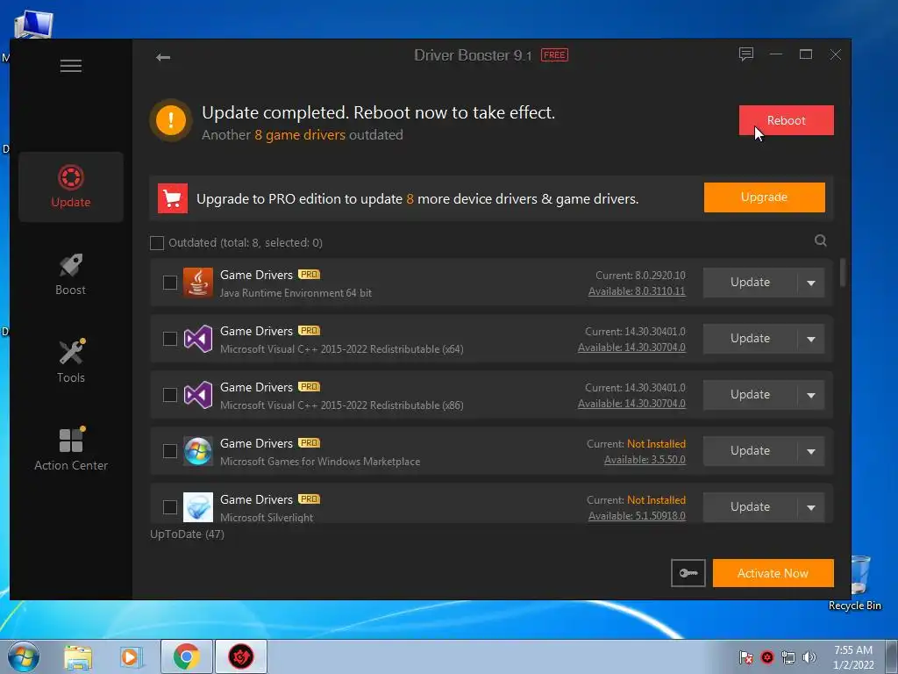Expand Update dropdown for Visual C++ x64
The height and width of the screenshot is (674, 898).
coord(811,339)
